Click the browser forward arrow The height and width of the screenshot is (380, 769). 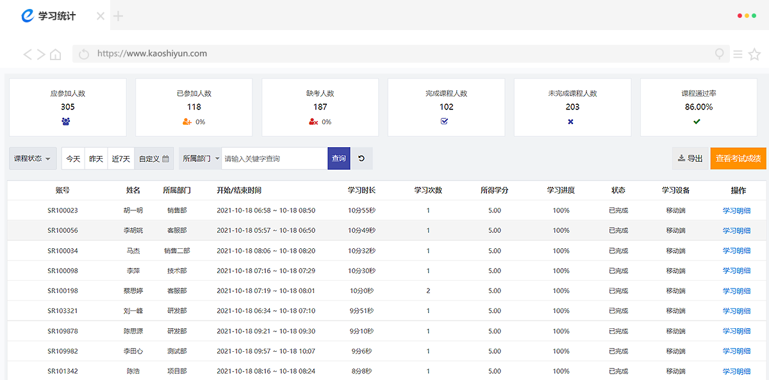click(x=41, y=54)
